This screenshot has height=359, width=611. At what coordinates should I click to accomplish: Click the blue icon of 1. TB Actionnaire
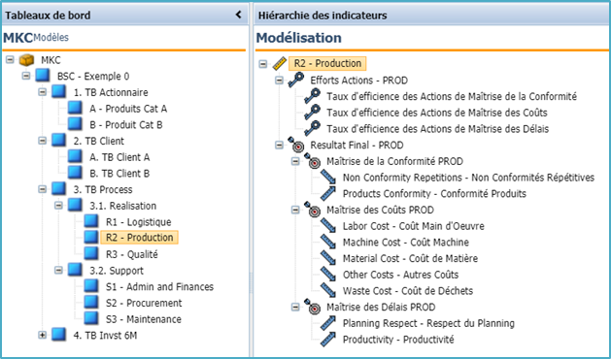pos(59,92)
